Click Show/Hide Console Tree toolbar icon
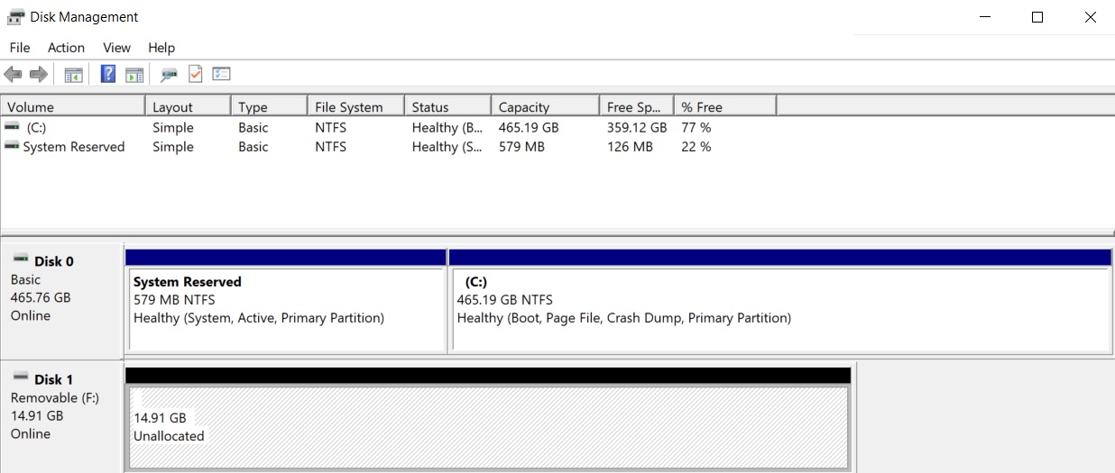Screen dimensions: 1115x473 [x=74, y=75]
